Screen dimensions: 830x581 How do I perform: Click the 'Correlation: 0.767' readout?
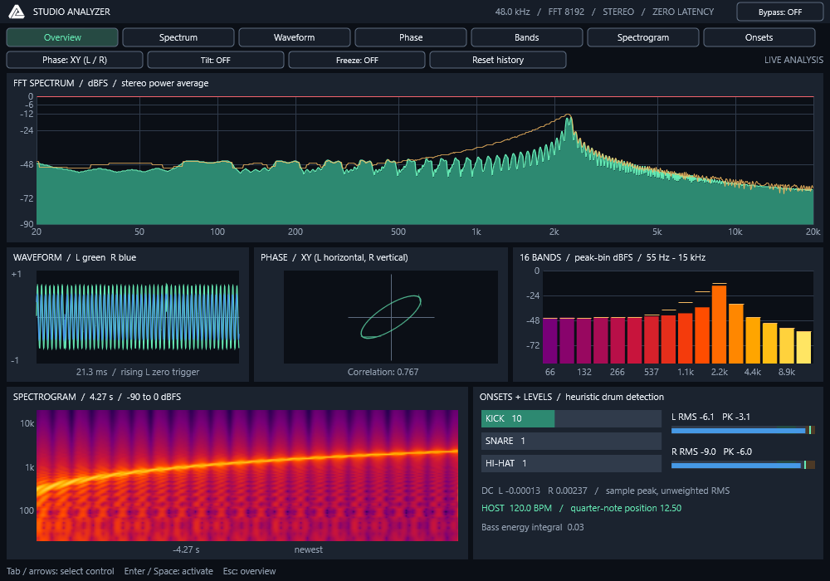383,372
